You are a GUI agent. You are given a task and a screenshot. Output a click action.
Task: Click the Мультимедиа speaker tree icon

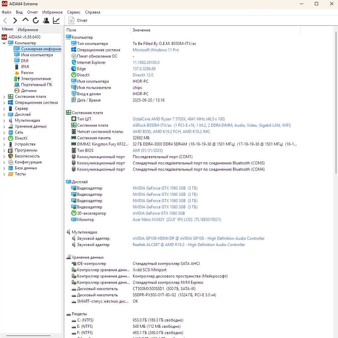(x=11, y=120)
